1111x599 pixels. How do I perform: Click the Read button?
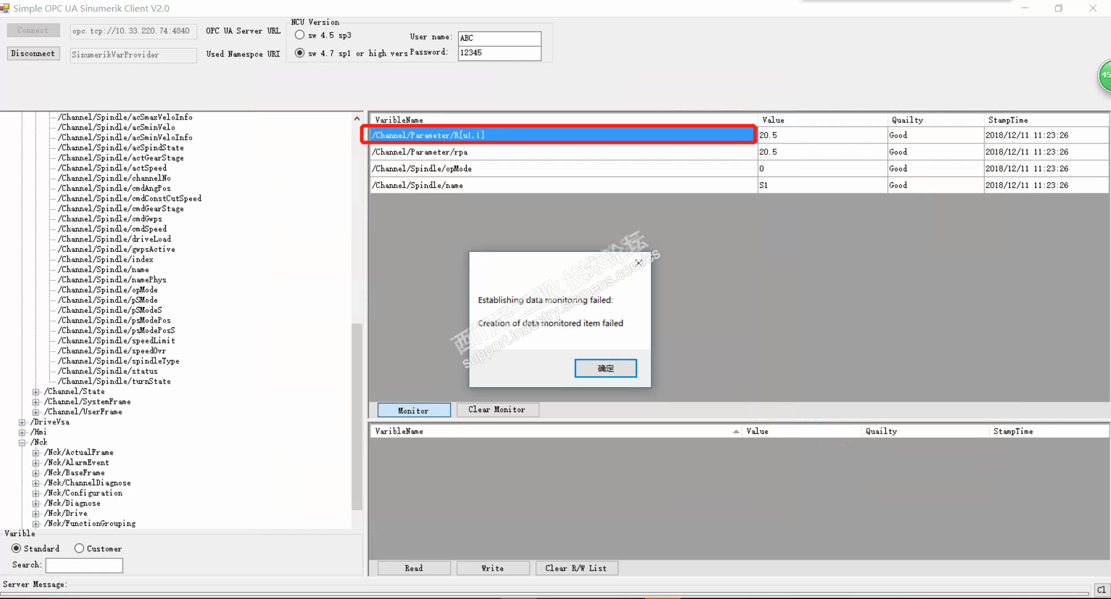pyautogui.click(x=414, y=568)
